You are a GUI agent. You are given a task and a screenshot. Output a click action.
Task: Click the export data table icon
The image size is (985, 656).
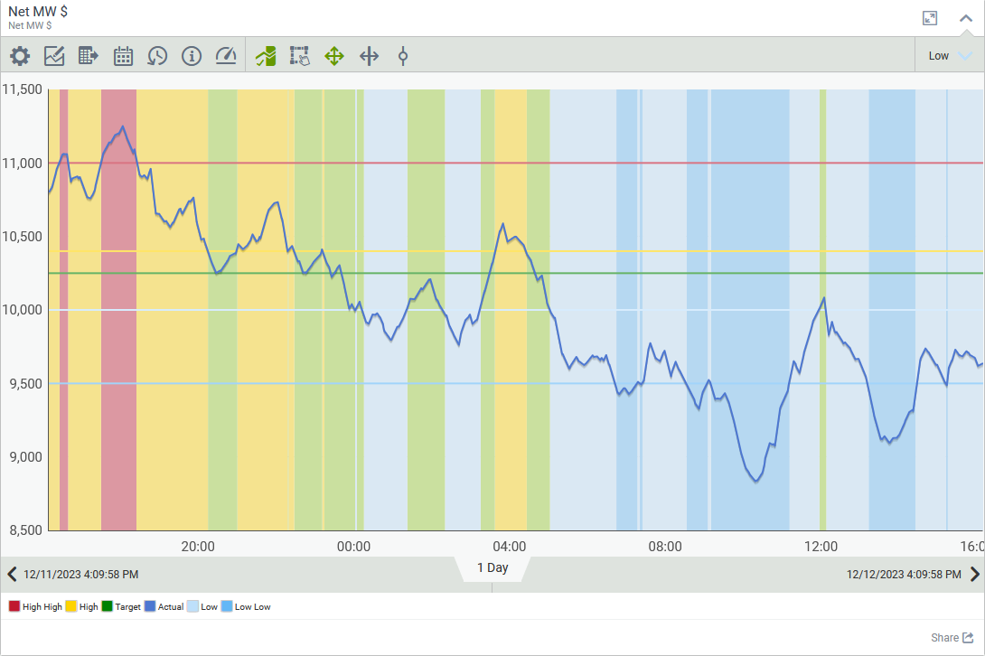(x=89, y=56)
